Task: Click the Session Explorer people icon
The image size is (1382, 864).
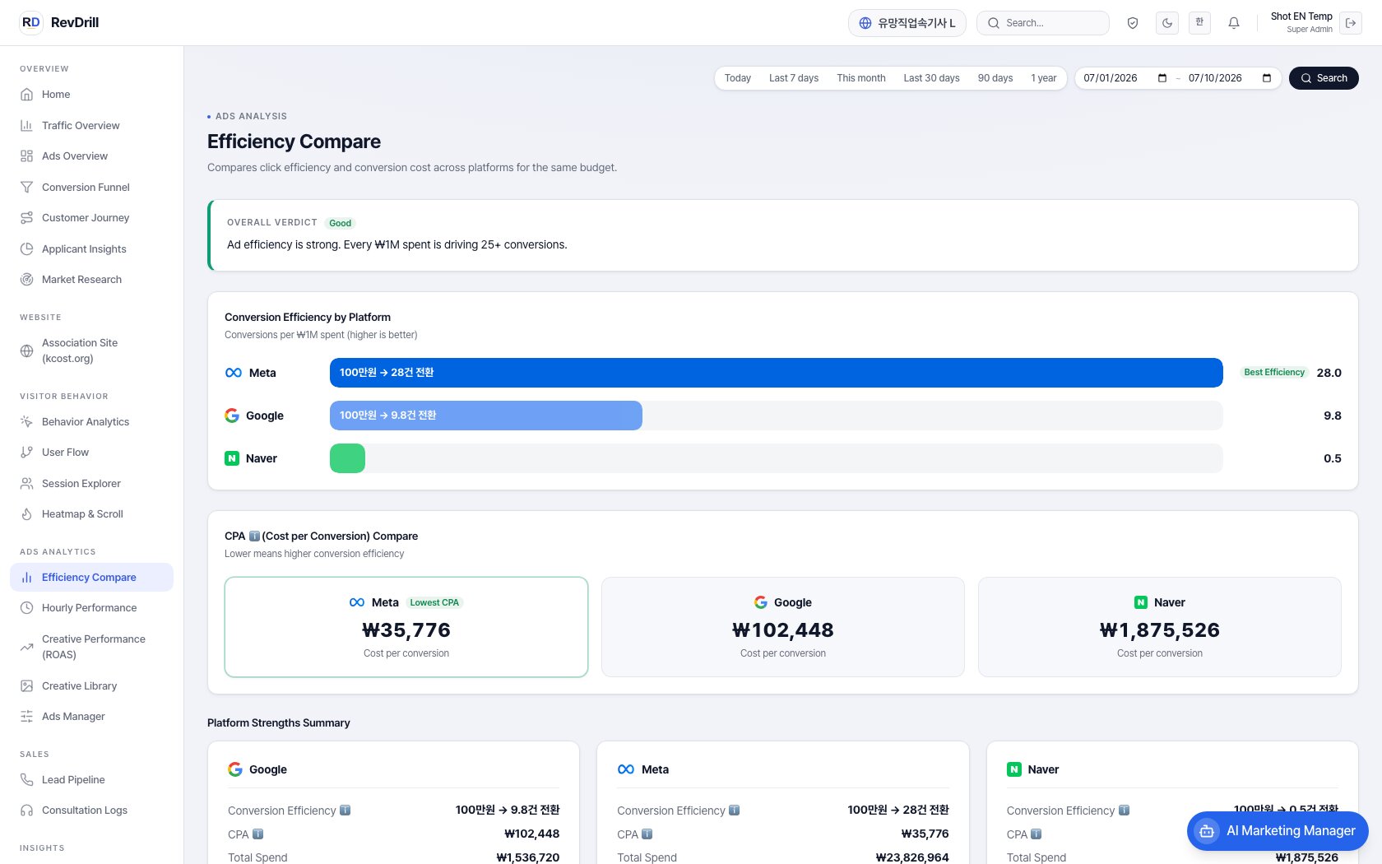Action: pyautogui.click(x=27, y=483)
